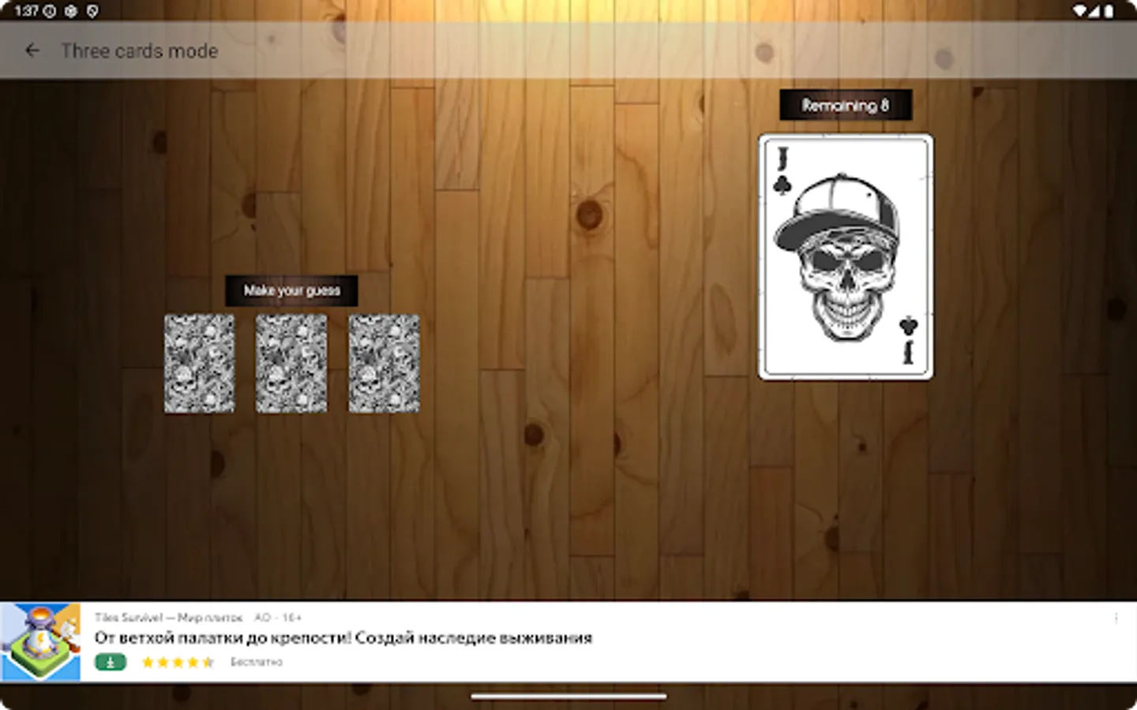Viewport: 1137px width, 710px height.
Task: Tap the back arrow to exit Three cards mode
Action: [32, 50]
